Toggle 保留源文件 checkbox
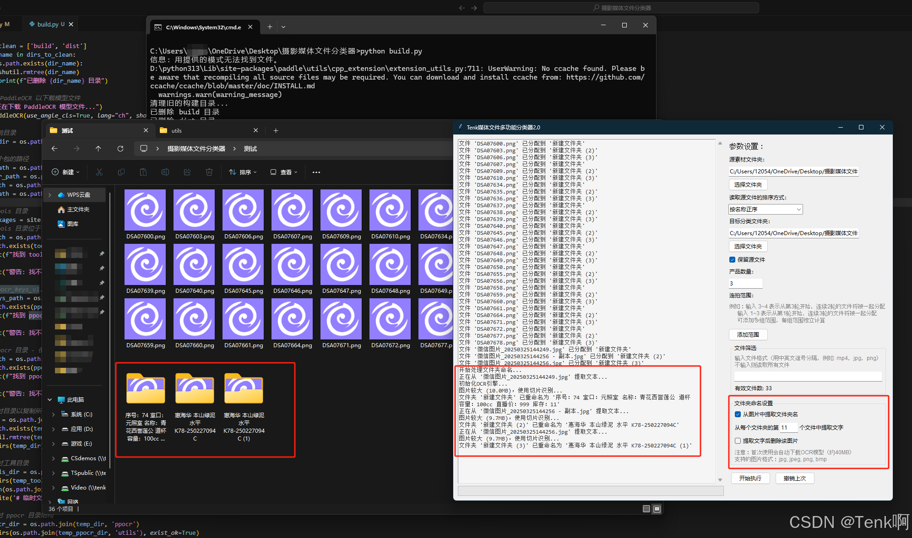Viewport: 912px width, 538px height. 733,259
